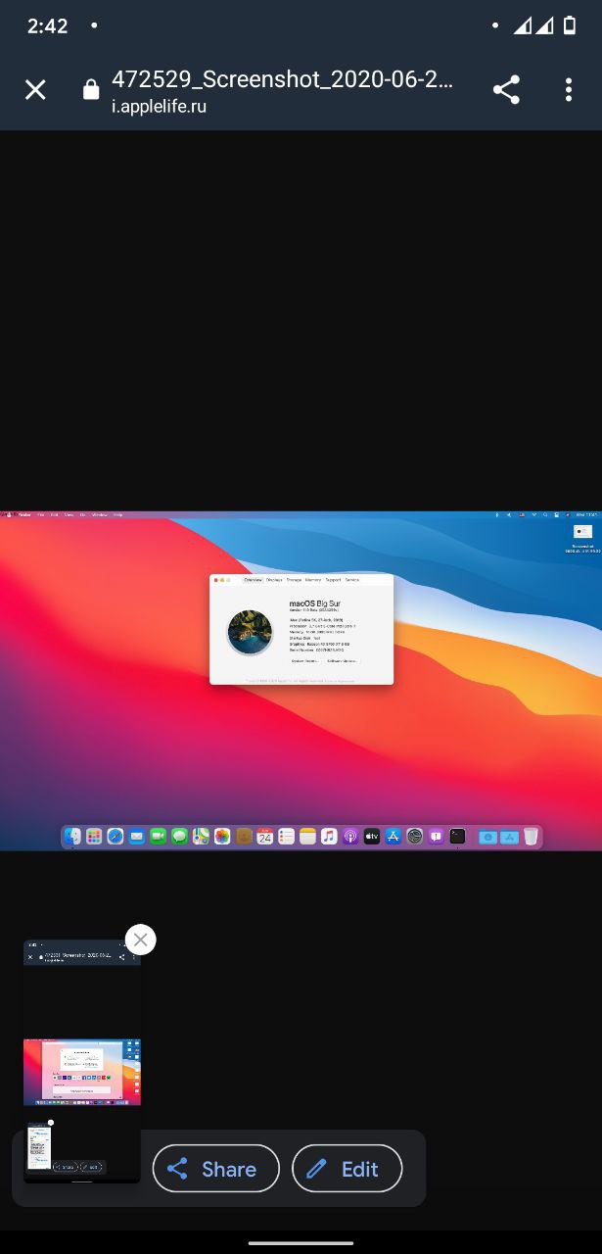
Task: Close the browser tab with the X icon
Action: [x=35, y=90]
